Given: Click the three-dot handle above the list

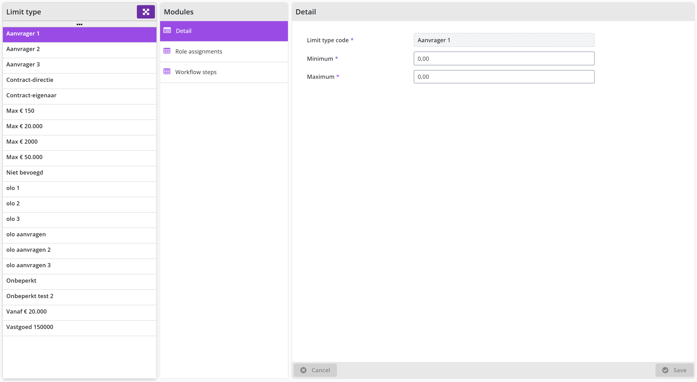Looking at the screenshot, I should tap(79, 24).
